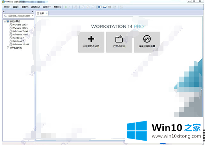Open the 选项卡(T) menu
The height and width of the screenshot is (145, 205).
(47, 7)
